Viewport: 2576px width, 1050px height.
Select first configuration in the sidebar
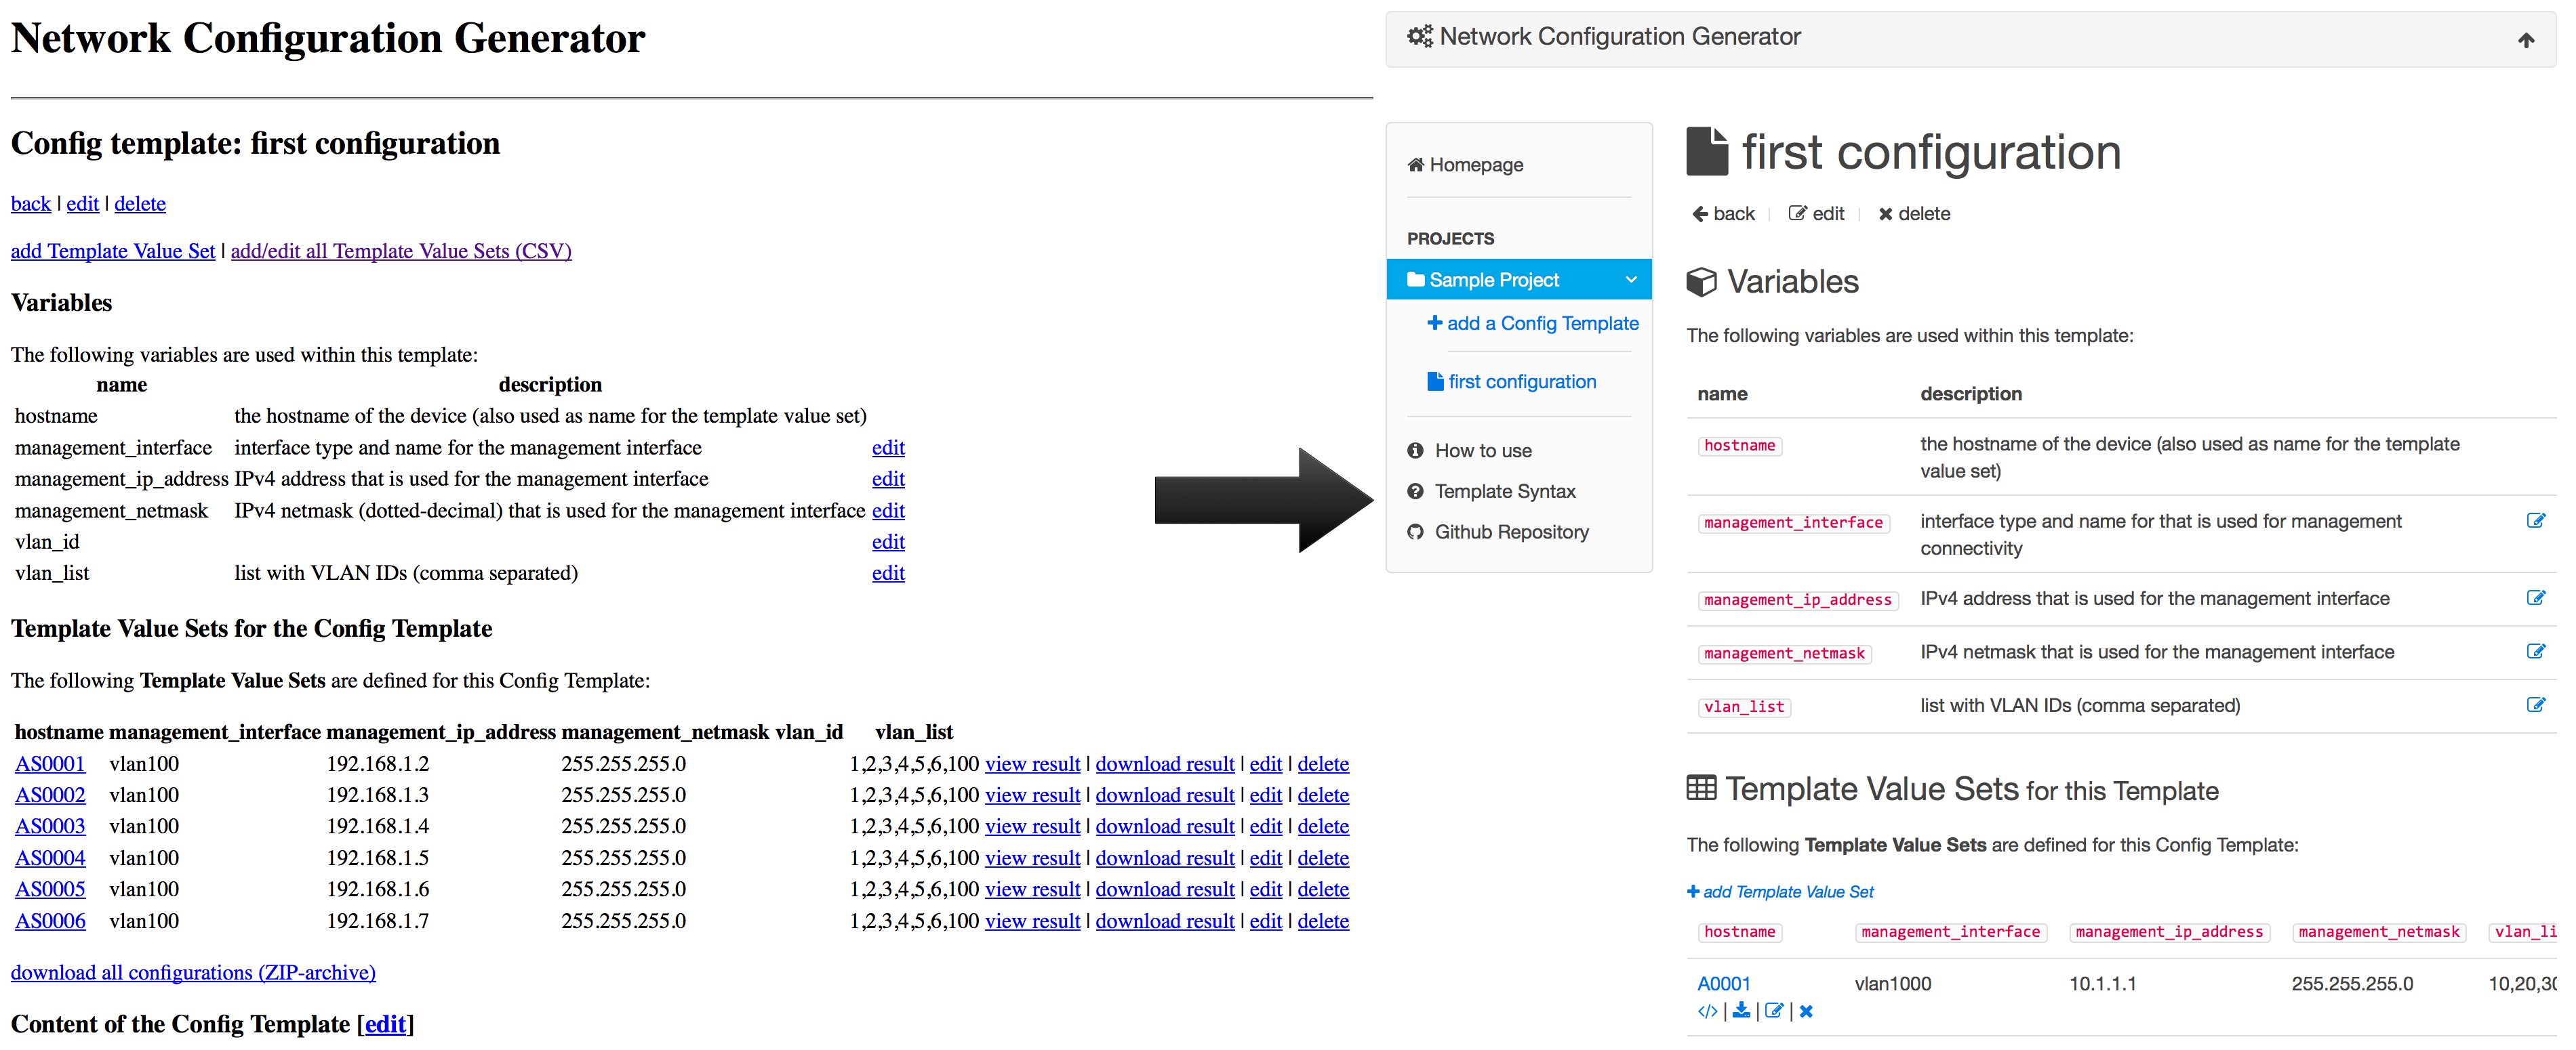1512,381
